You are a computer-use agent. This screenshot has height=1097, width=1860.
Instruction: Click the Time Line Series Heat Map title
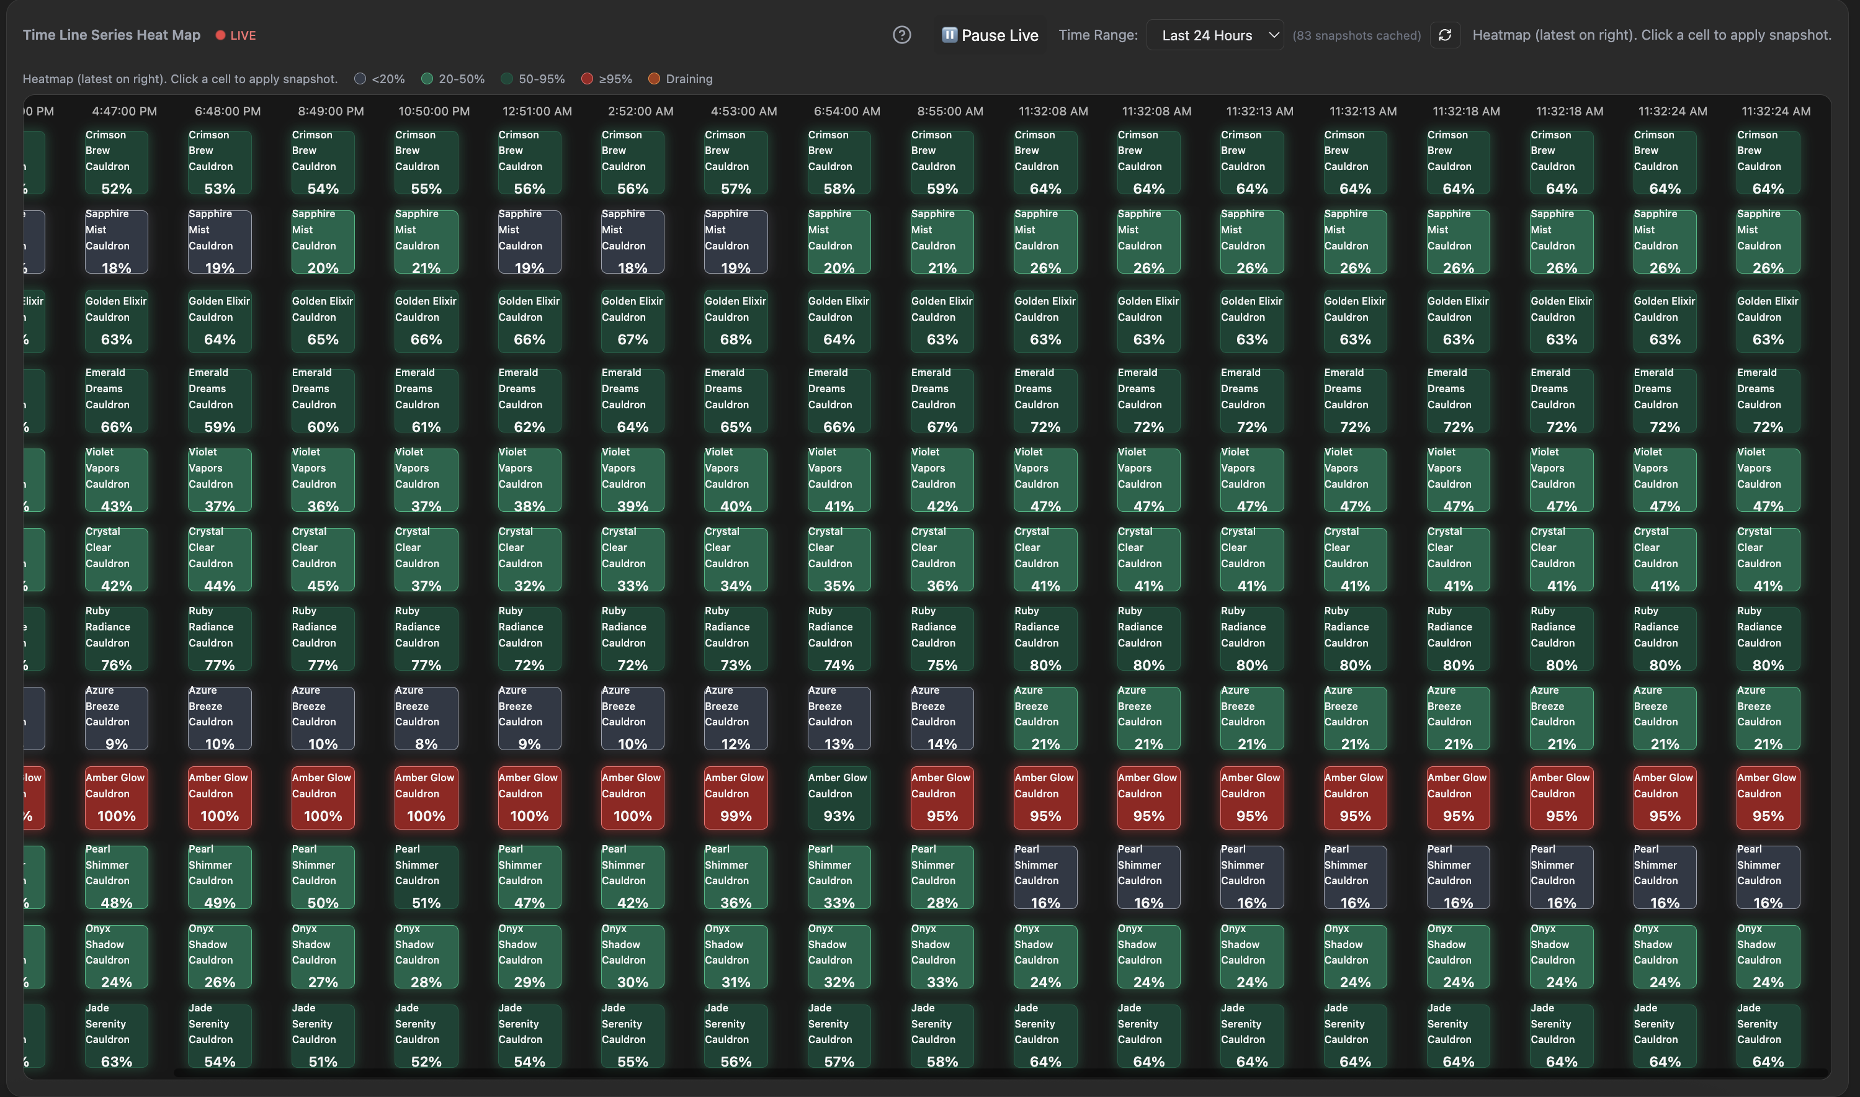pyautogui.click(x=112, y=35)
